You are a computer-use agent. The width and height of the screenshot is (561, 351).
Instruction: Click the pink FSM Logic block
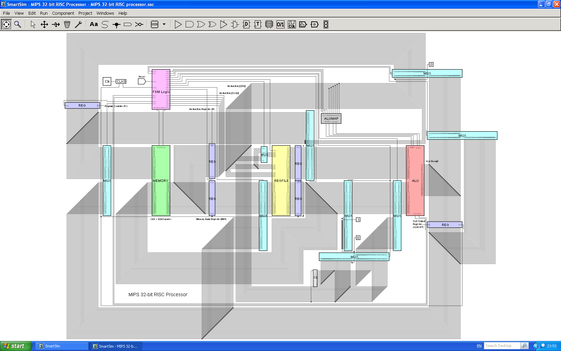coord(161,90)
